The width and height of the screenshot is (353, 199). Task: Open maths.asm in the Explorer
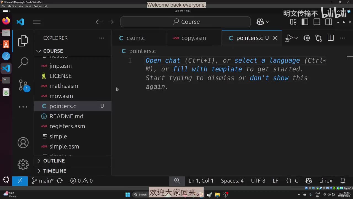pos(73,86)
